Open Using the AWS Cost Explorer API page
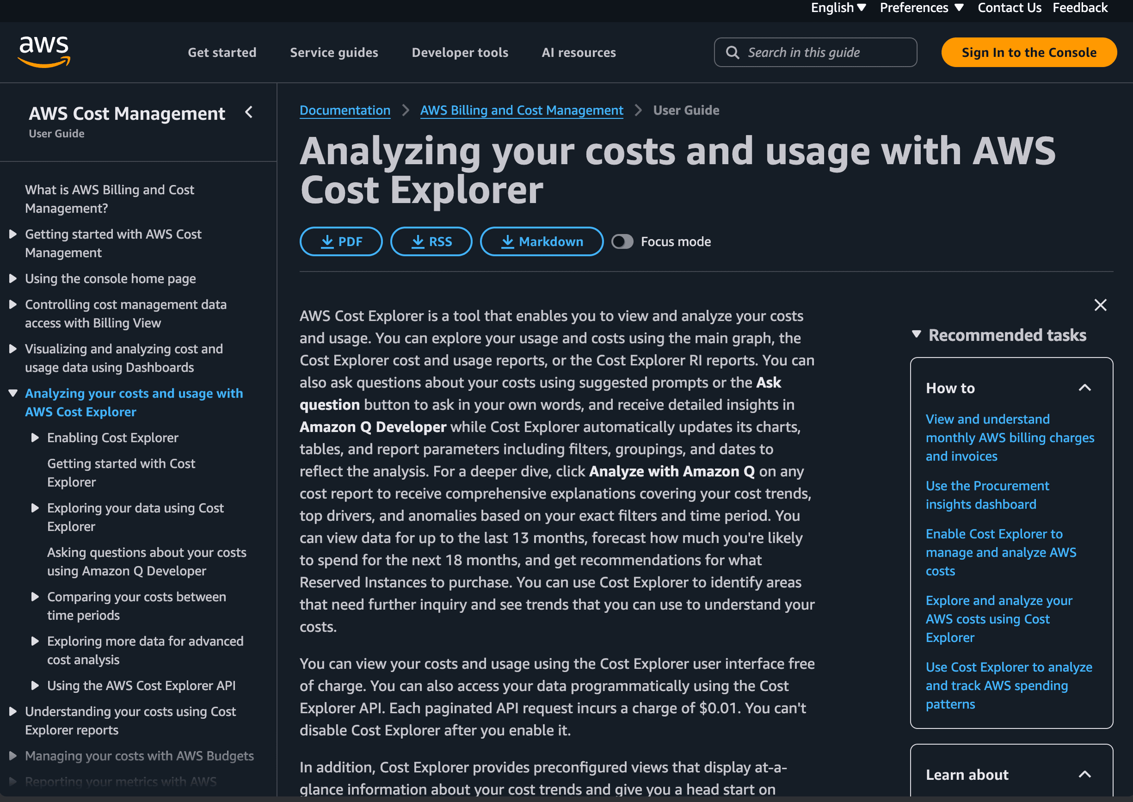 (x=141, y=686)
